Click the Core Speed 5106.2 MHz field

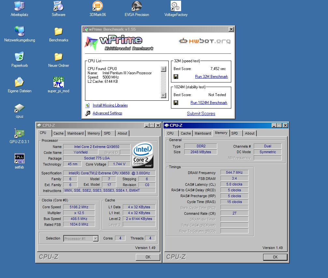[x=79, y=207]
